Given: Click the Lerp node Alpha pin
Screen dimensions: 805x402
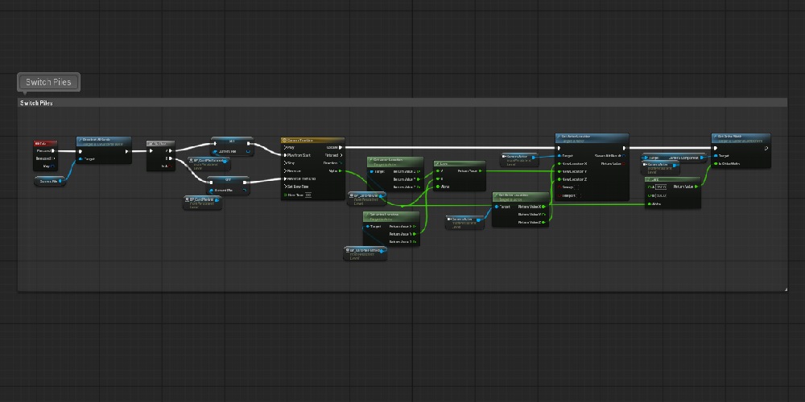Looking at the screenshot, I should point(437,187).
